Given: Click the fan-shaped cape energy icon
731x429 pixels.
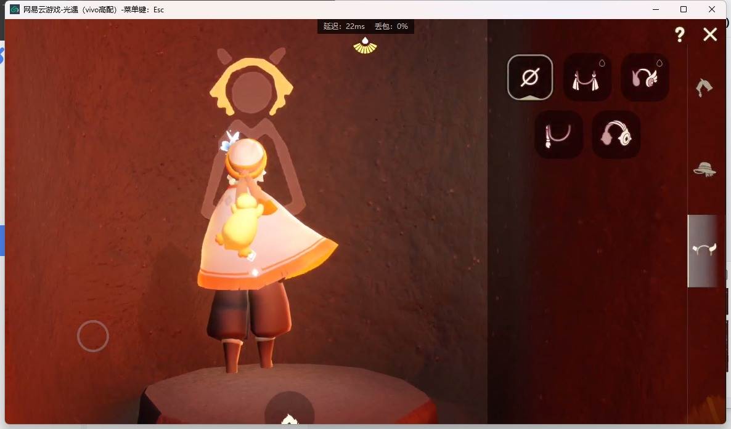Looking at the screenshot, I should (x=365, y=46).
